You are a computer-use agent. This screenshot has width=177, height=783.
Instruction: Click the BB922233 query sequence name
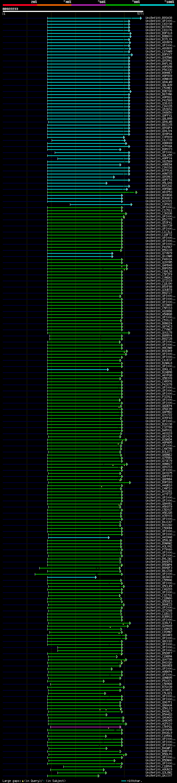point(10,9)
